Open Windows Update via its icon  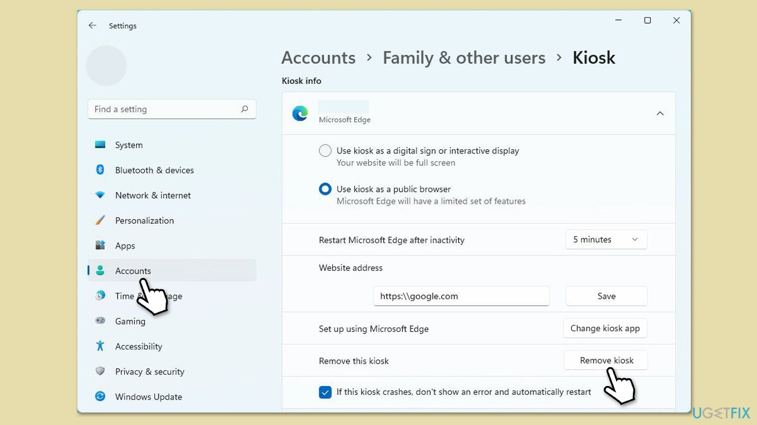point(100,397)
